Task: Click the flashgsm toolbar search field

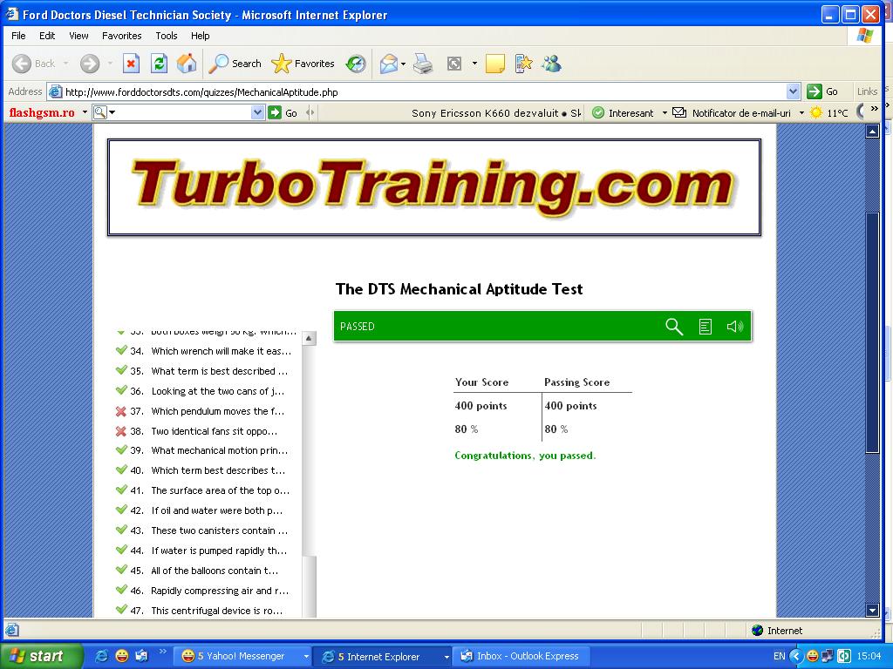Action: (x=180, y=112)
